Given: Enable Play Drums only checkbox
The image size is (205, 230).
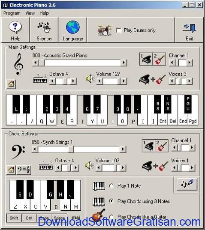Looking at the screenshot, I should [119, 30].
